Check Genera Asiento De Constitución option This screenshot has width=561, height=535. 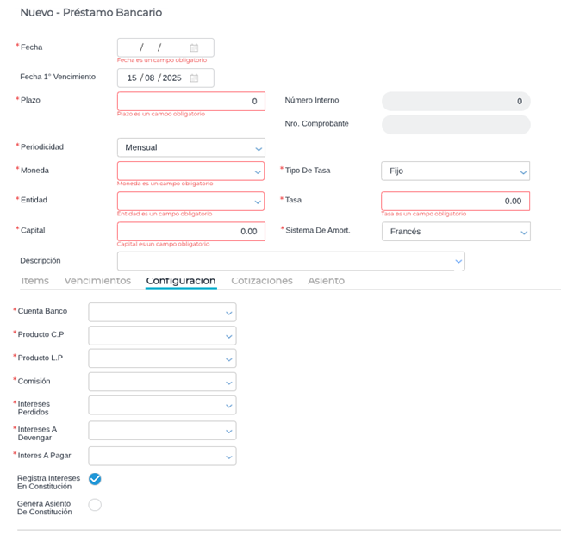(x=95, y=505)
